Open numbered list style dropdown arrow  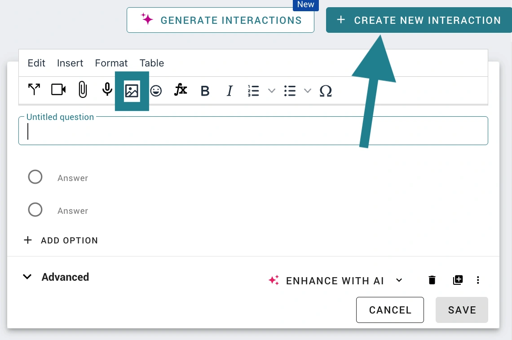click(x=272, y=91)
